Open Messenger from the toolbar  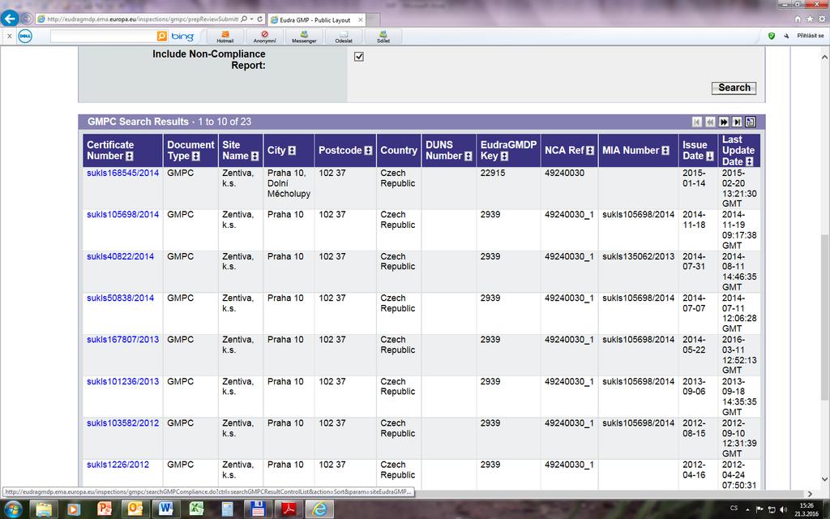point(304,36)
